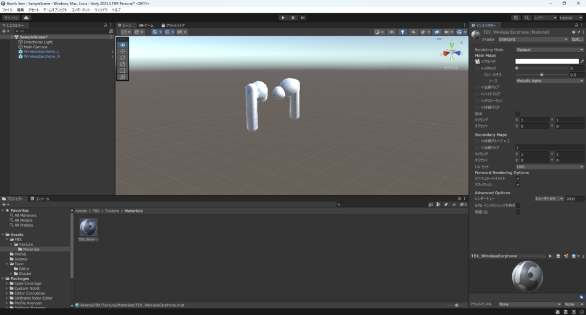Switch to the アセットストア tab
Image resolution: width=586 pixels, height=315 pixels.
[x=173, y=25]
